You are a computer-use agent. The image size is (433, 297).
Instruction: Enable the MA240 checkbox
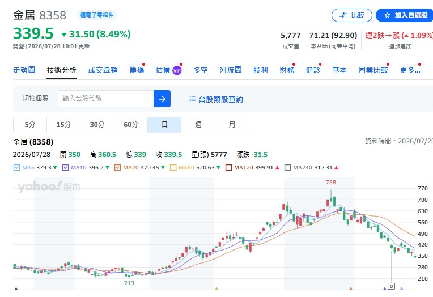coord(287,167)
